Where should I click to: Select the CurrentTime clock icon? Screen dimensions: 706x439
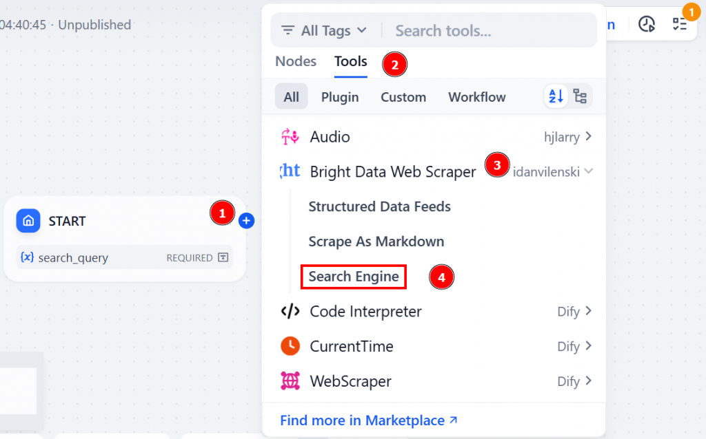pos(290,346)
